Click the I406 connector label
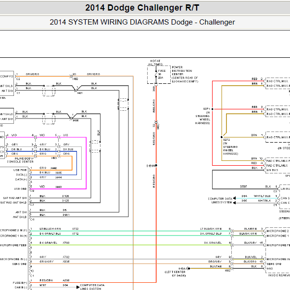290x290 pixels. pyautogui.click(x=76, y=120)
